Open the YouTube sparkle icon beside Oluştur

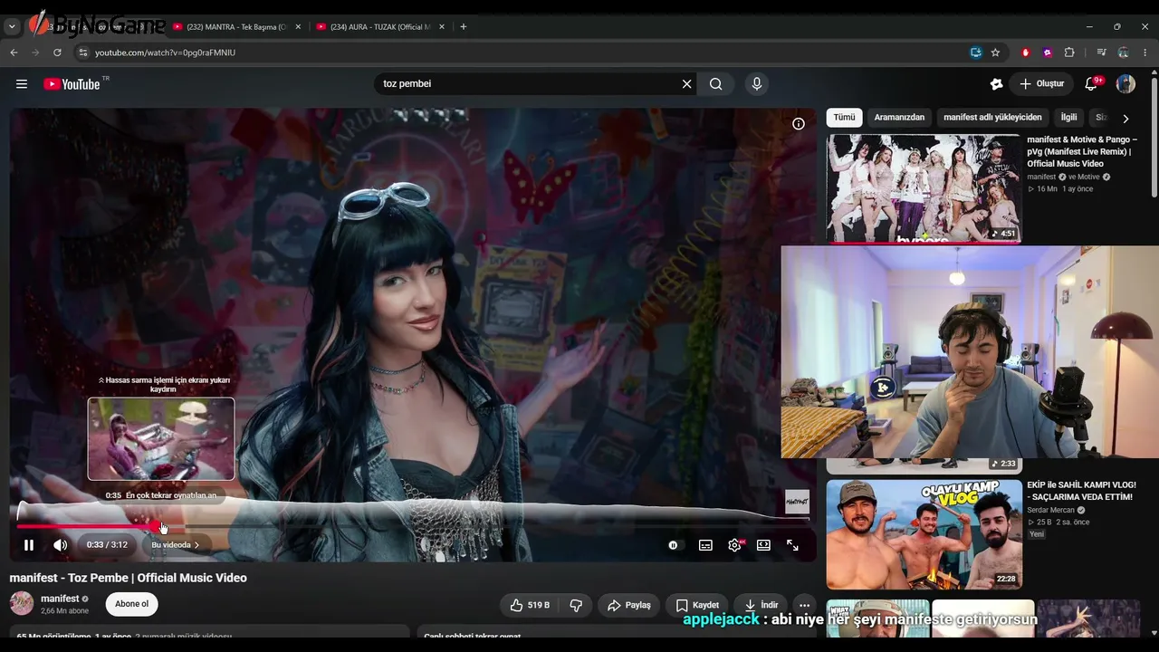tap(996, 84)
